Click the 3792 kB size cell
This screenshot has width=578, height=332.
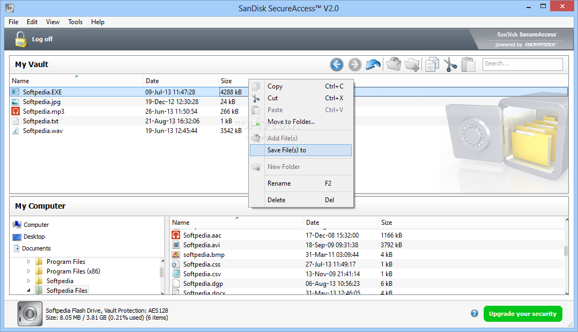coord(391,245)
